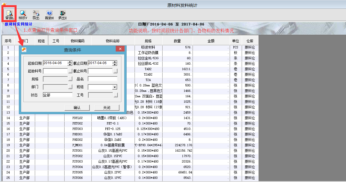Click the 山友0.1PVC name cell
The image size is (346, 182).
[113, 178]
